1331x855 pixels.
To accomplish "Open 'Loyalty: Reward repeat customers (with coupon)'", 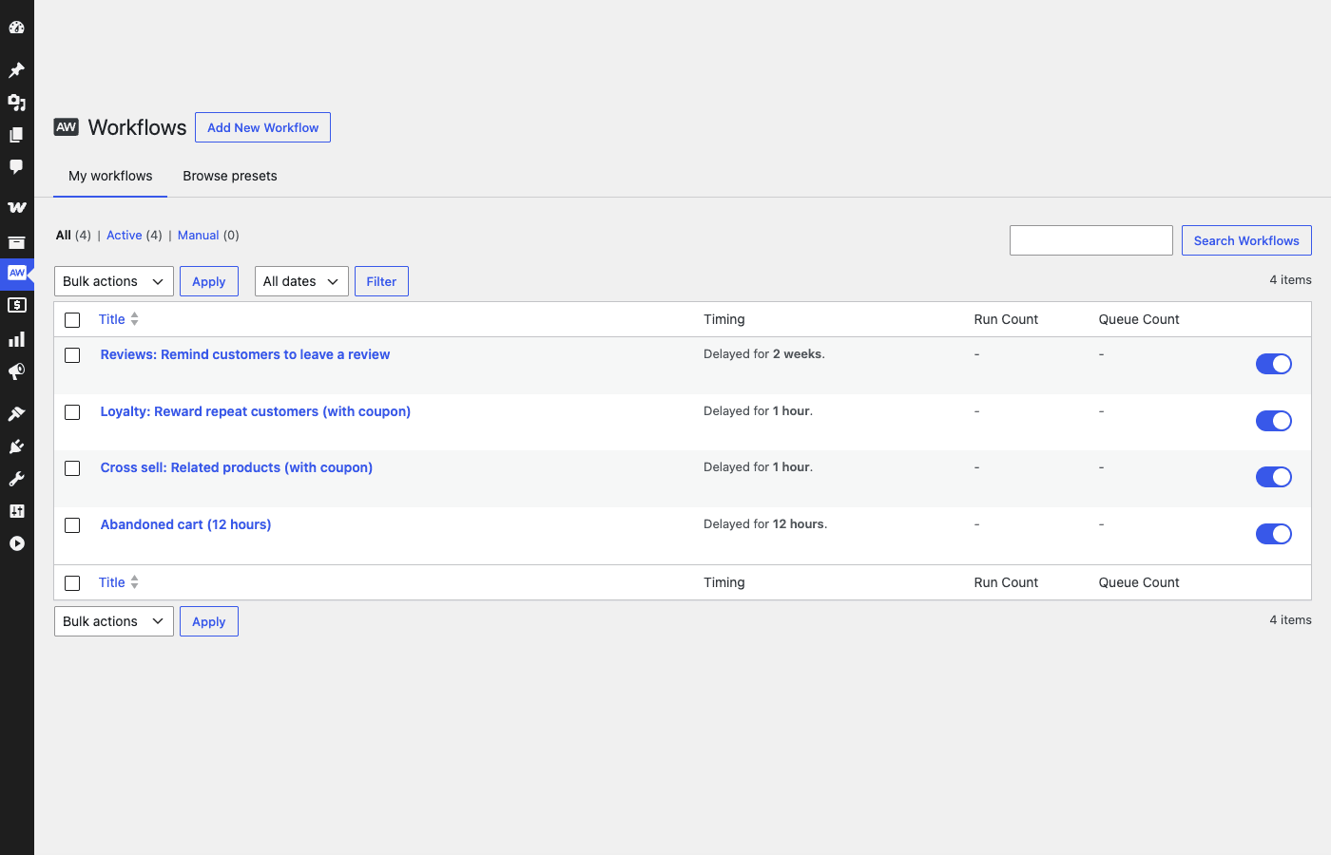I will 256,411.
